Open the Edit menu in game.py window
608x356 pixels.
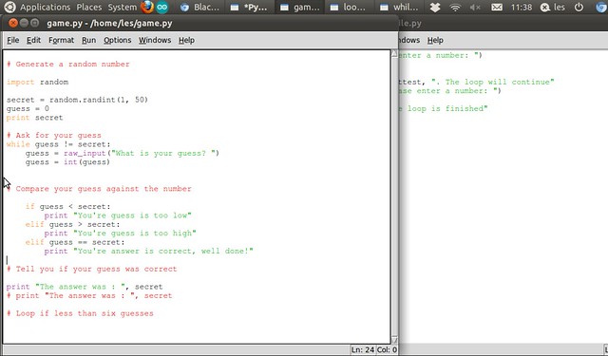pos(33,40)
